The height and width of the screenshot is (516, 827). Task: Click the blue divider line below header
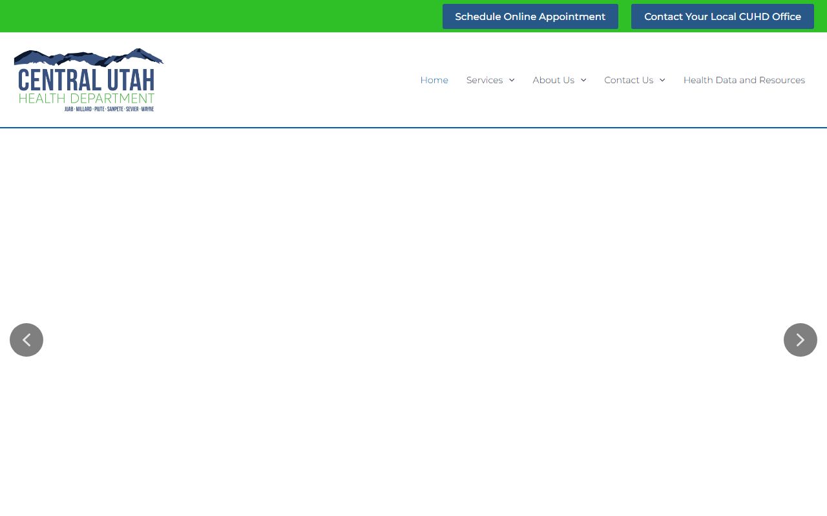tap(413, 128)
